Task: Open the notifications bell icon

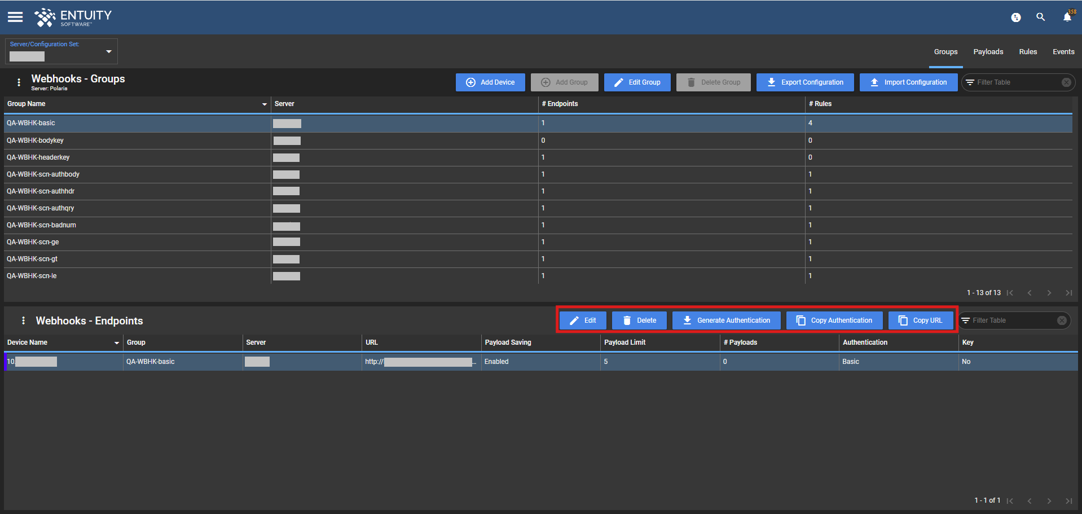Action: tap(1067, 17)
